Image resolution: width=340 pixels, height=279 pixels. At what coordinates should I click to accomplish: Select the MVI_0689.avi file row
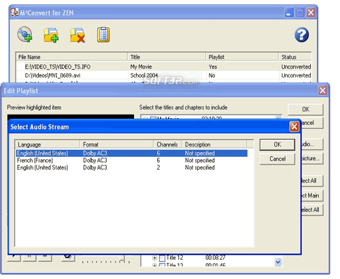[164, 75]
